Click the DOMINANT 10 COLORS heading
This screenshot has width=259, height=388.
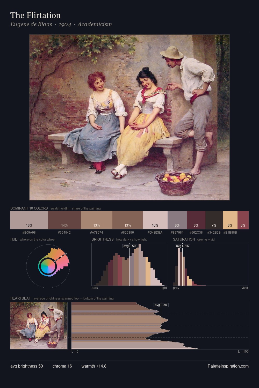coord(29,208)
